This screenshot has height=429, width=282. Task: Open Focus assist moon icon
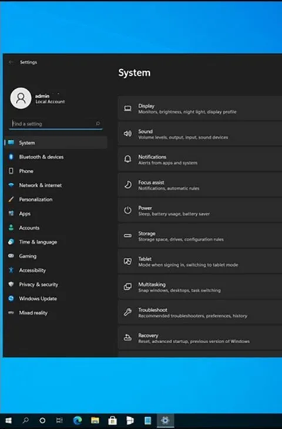(x=127, y=185)
